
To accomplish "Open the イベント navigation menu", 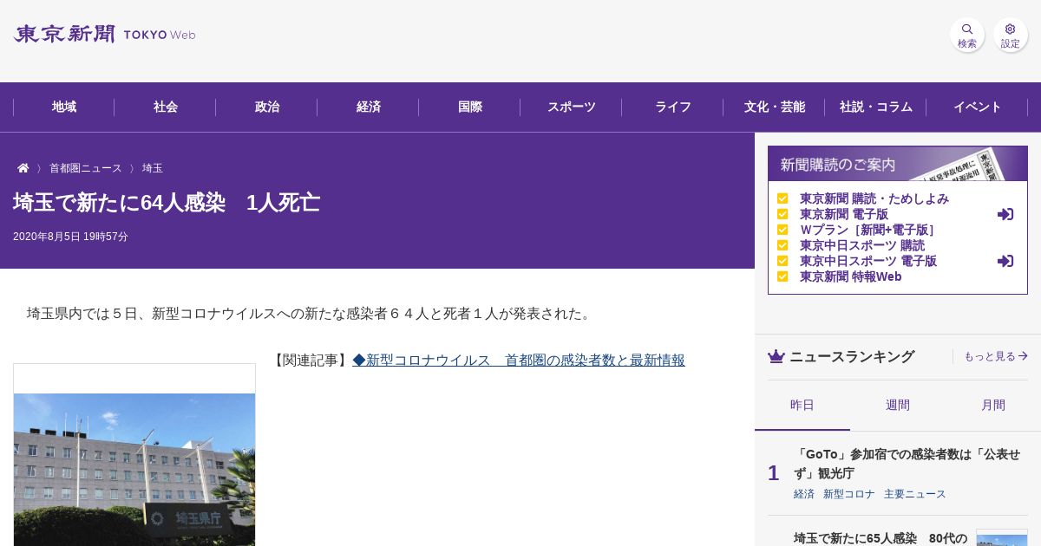I will [x=978, y=107].
